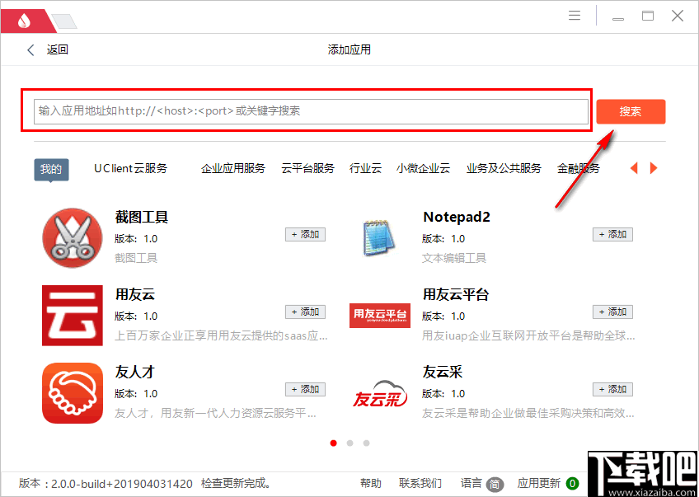Image resolution: width=699 pixels, height=497 pixels.
Task: Click the right red arrow to scroll tabs
Action: click(x=654, y=168)
